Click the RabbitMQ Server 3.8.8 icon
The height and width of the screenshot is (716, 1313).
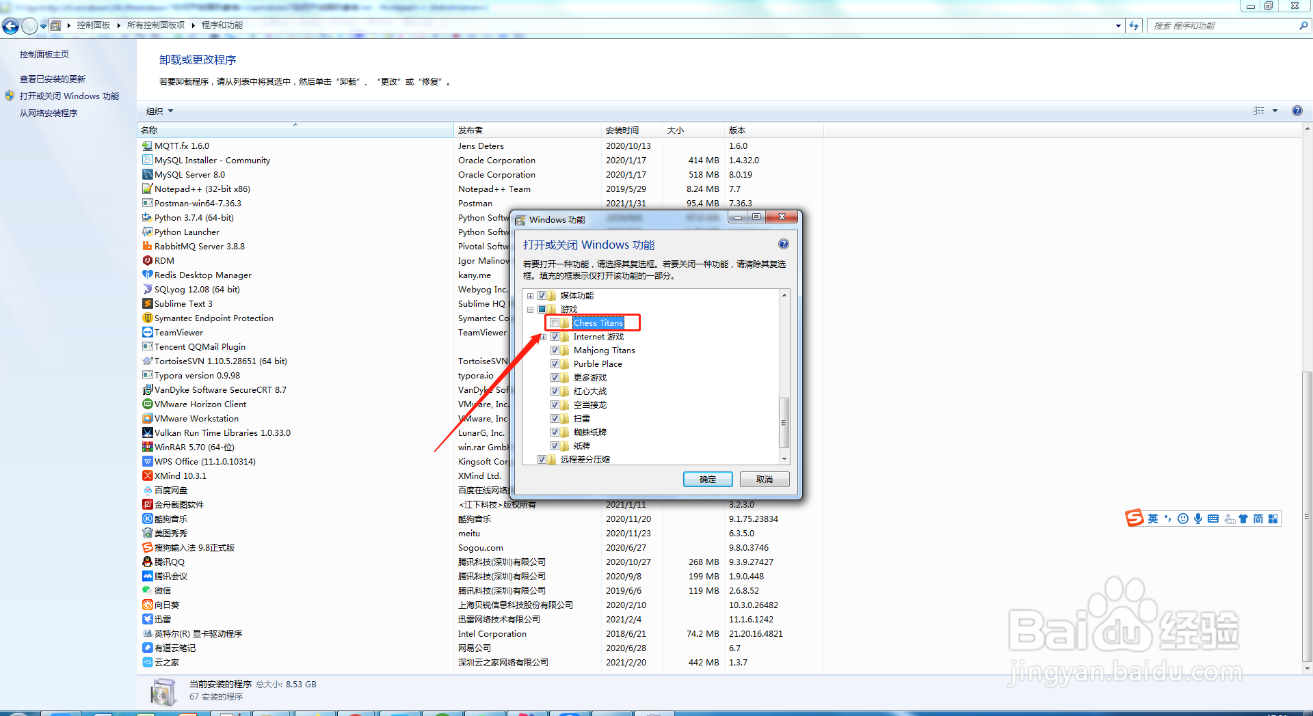click(147, 247)
